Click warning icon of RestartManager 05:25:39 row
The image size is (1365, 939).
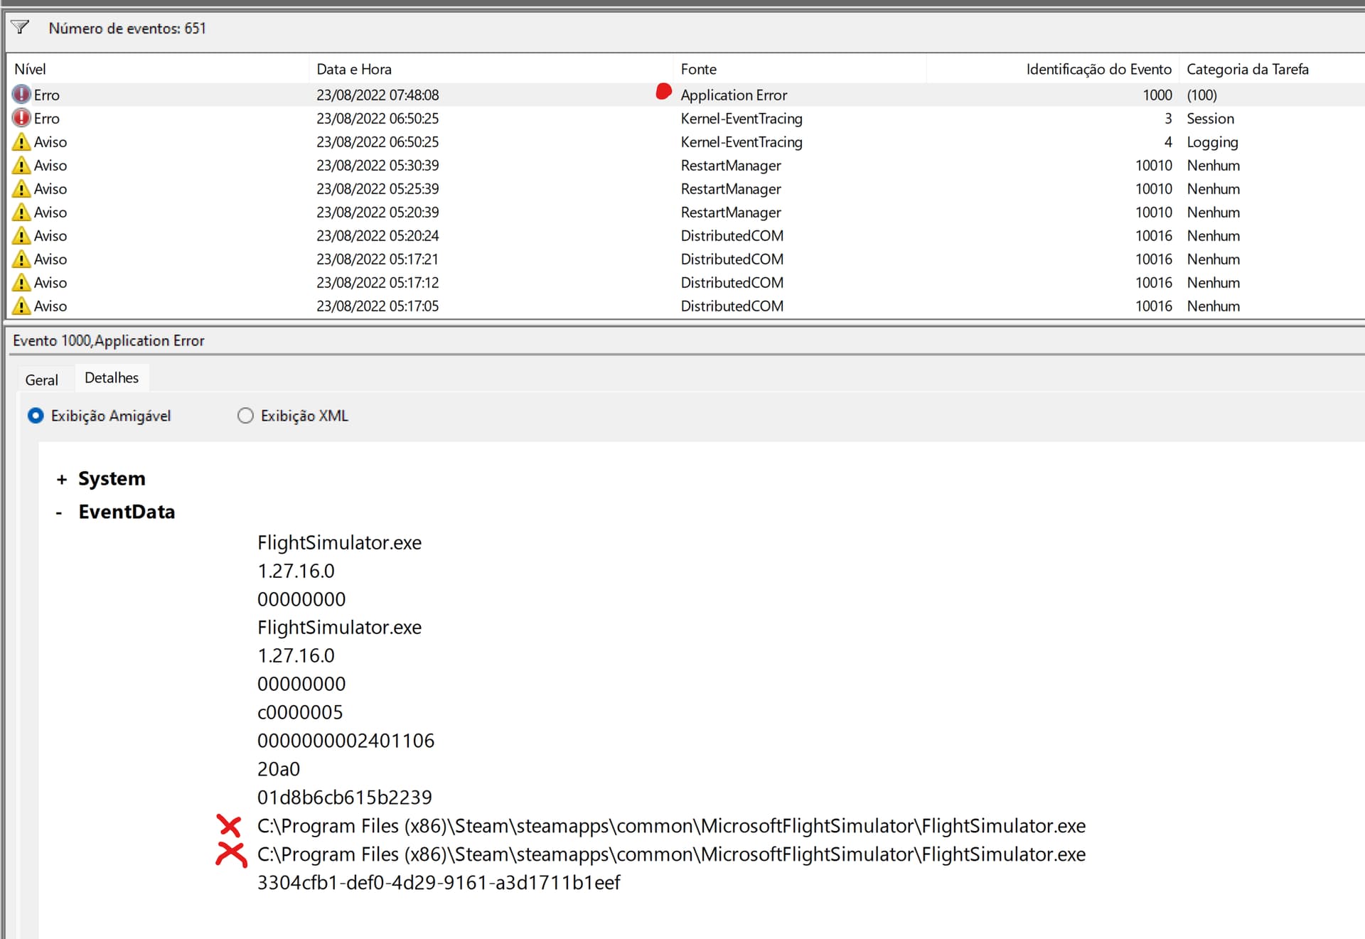[21, 188]
